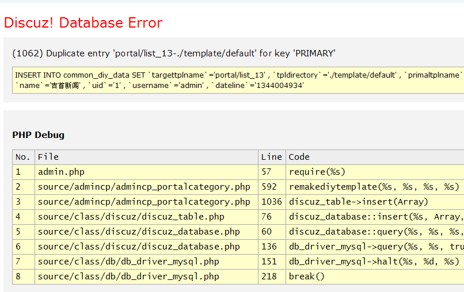This screenshot has height=292, width=464.
Task: Click row number 3 in No. column
Action: click(x=24, y=202)
